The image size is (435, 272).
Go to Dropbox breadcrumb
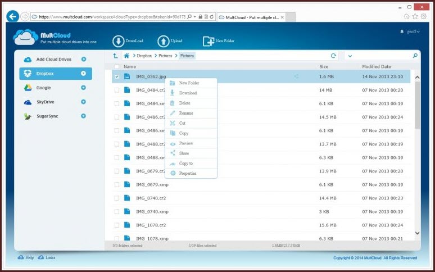coord(144,56)
